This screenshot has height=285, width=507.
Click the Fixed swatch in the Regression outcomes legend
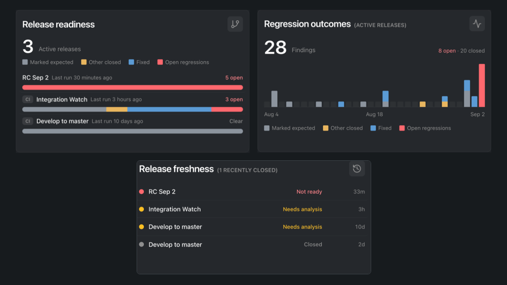click(x=373, y=128)
